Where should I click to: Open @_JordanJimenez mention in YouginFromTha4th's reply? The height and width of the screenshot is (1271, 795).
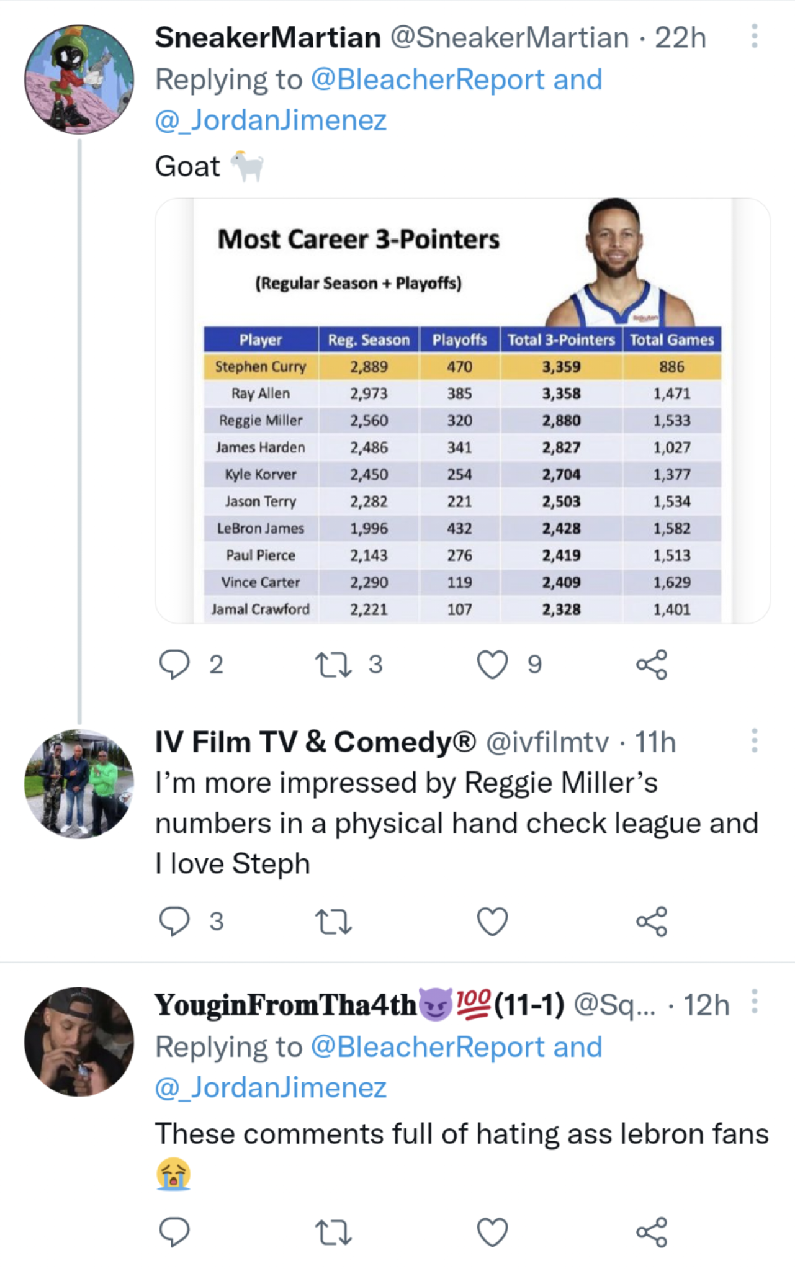271,1087
